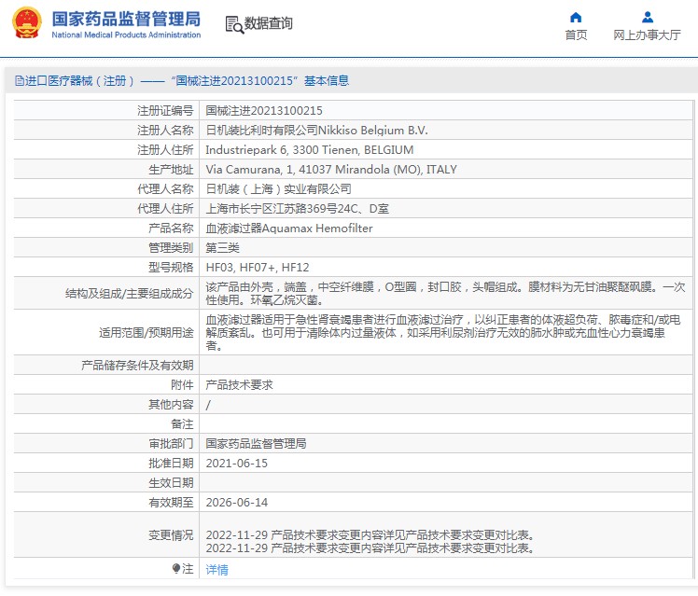Click the 产品名称 field label
Screen dimensions: 698x596
[171, 229]
